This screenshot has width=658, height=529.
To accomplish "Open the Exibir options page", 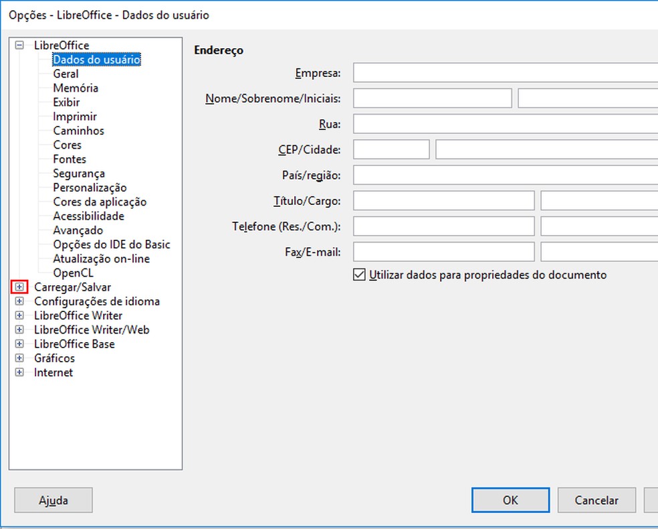I will coord(66,102).
